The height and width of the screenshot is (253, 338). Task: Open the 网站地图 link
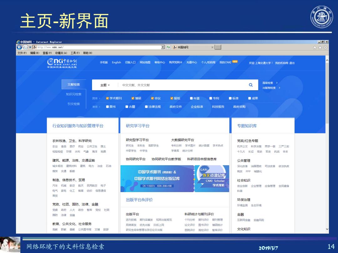coord(145,62)
